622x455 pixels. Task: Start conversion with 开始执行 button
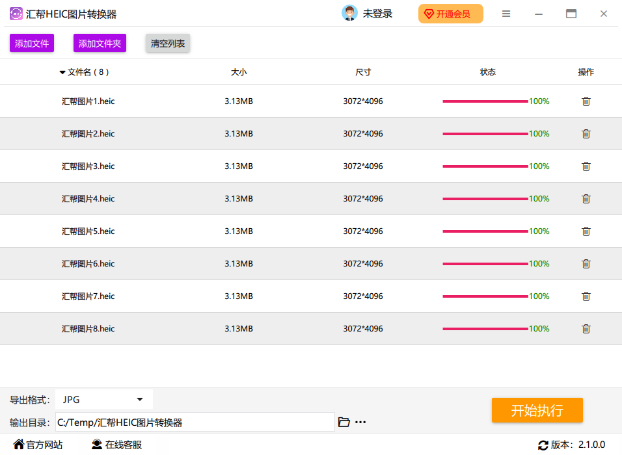(x=537, y=410)
